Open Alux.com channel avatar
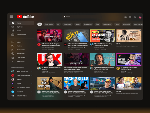The width and height of the screenshot is (150, 113). click(13, 92)
